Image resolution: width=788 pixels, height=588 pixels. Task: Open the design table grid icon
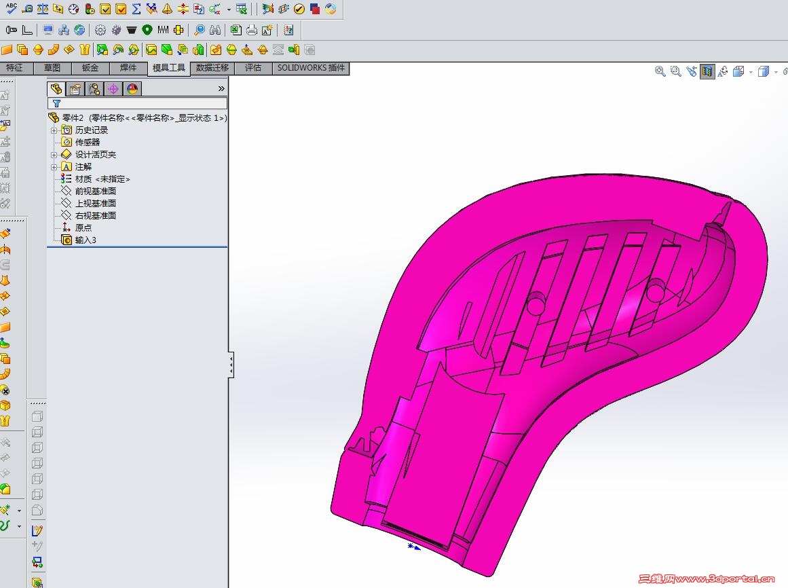pos(242,9)
